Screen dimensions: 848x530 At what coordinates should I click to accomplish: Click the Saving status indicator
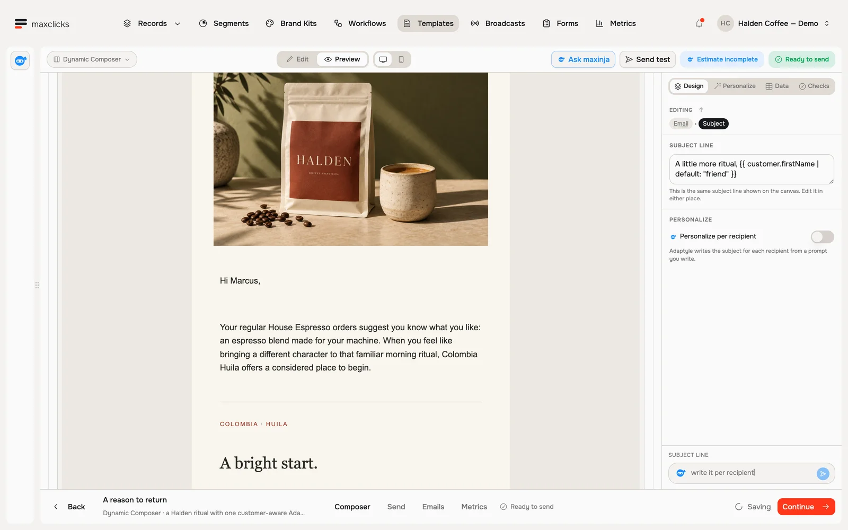(753, 507)
